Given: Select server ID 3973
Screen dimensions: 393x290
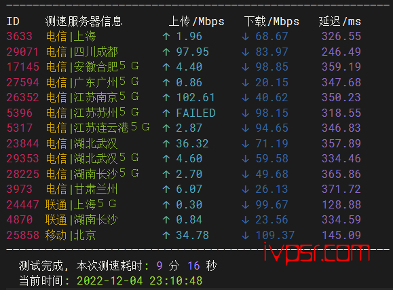Looking at the screenshot, I should 20,189.
